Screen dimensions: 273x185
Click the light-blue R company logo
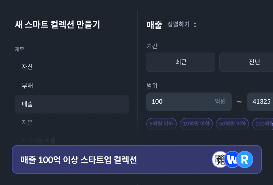[x=245, y=159]
